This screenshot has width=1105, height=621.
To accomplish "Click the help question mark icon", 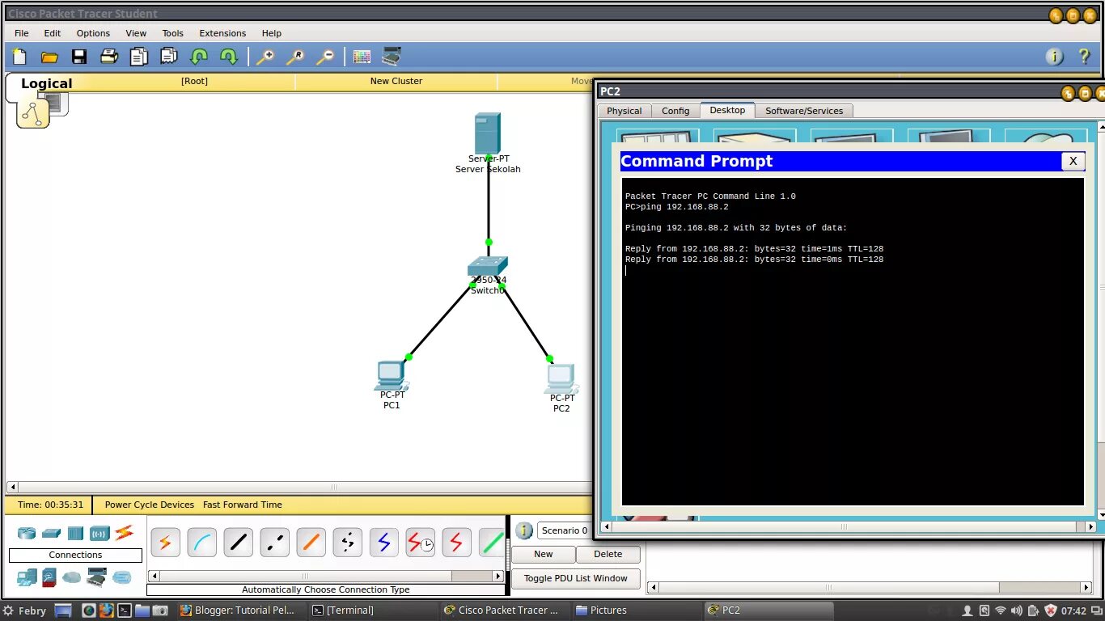I will [x=1085, y=57].
